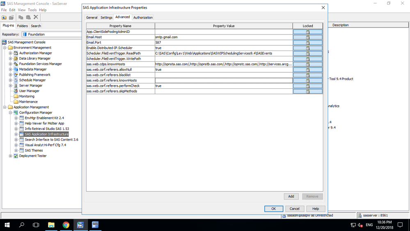The image size is (410, 231).
Task: Open the taskbar search icon
Action: coord(22,225)
